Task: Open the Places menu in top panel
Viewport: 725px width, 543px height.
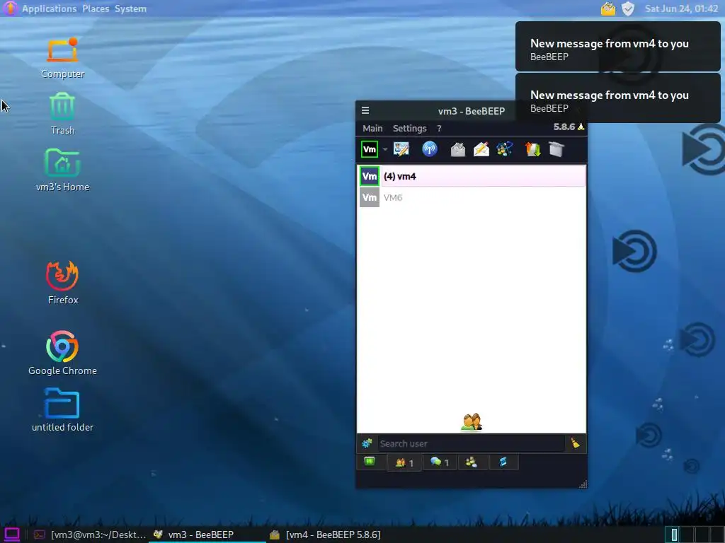Action: (96, 8)
